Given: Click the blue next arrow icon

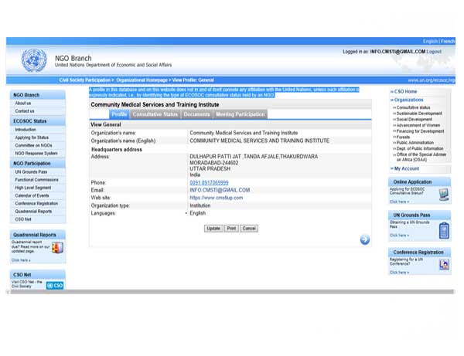Looking at the screenshot, I should point(364,239).
